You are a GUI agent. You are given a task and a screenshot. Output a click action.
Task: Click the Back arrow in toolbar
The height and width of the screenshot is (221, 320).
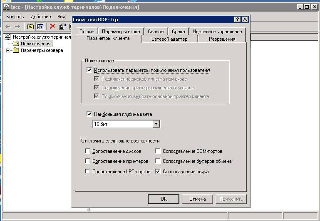pyautogui.click(x=8, y=27)
